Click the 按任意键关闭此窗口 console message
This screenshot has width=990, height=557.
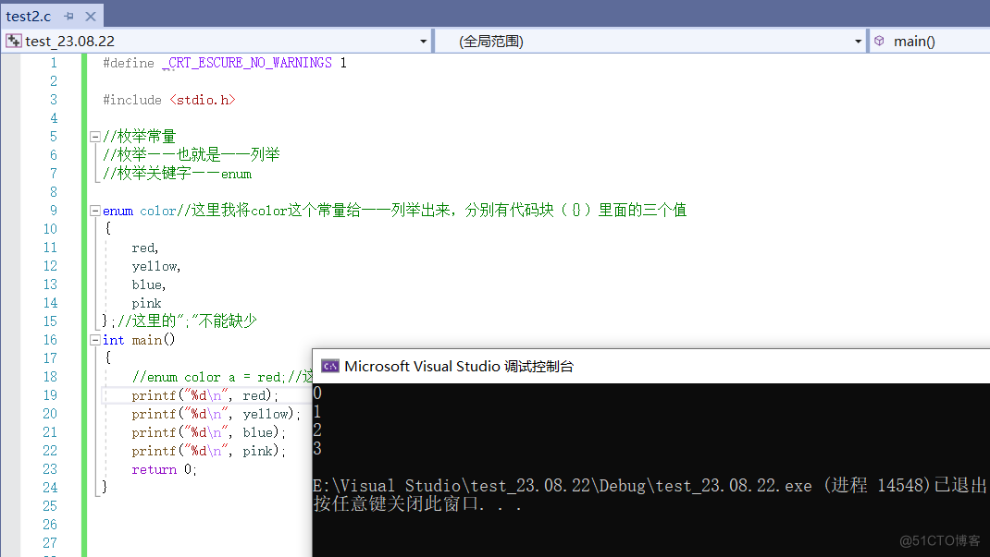[416, 504]
